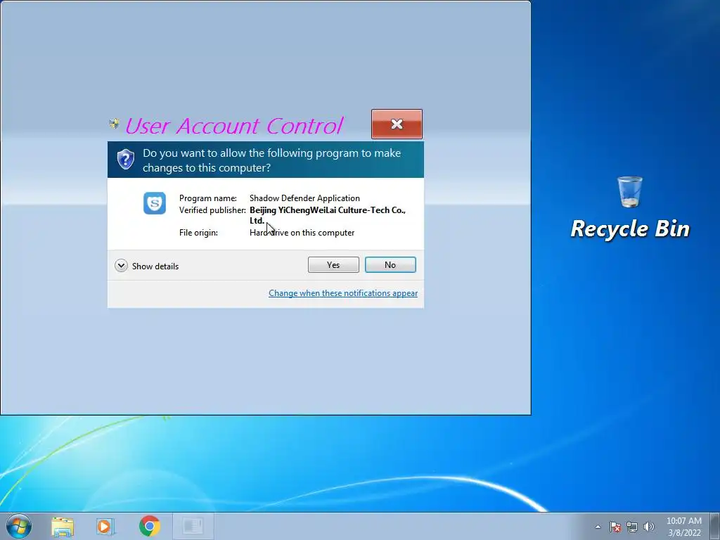Click the volume speaker icon
This screenshot has width=720, height=540.
pos(649,527)
